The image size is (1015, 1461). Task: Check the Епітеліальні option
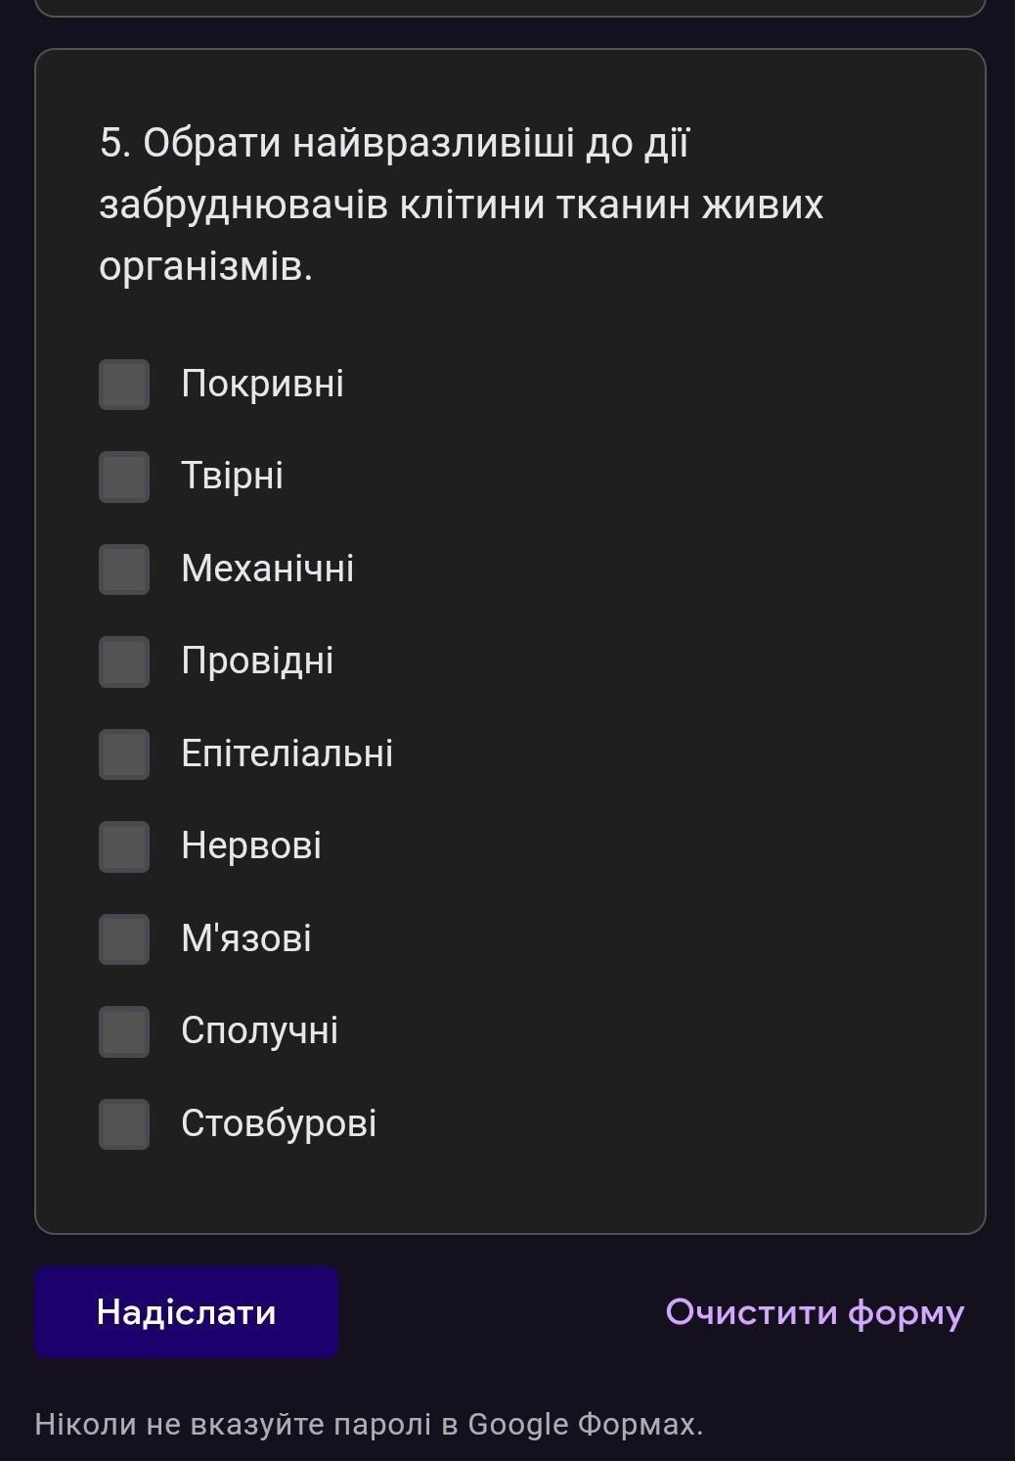pyautogui.click(x=124, y=754)
